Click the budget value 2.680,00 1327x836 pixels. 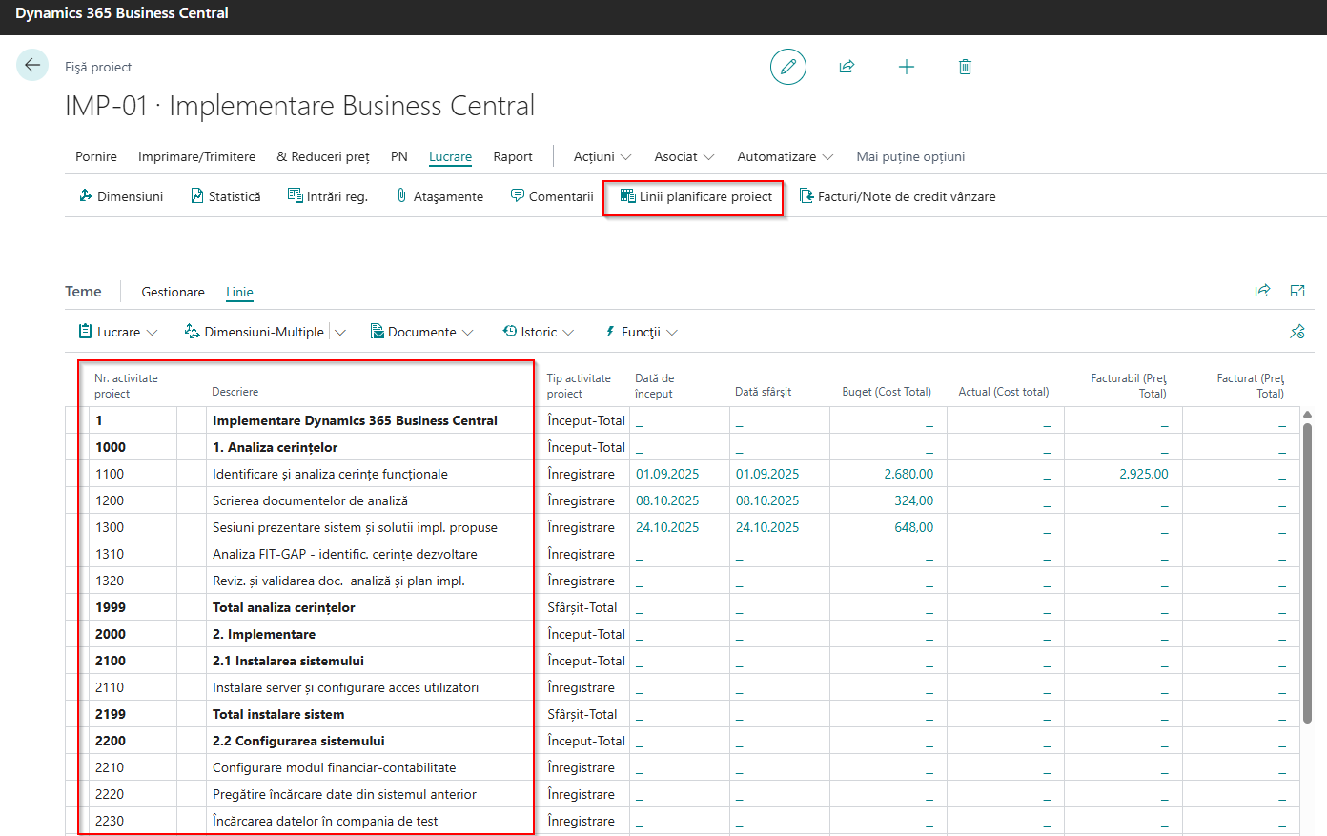[x=908, y=474]
